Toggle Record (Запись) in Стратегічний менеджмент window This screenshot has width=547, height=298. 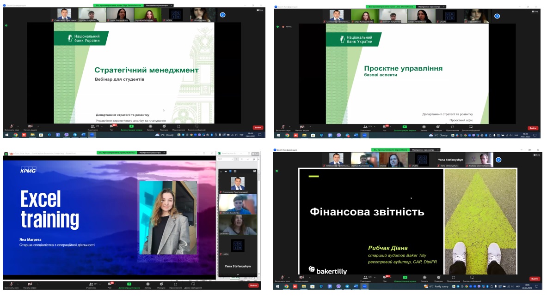pos(150,127)
